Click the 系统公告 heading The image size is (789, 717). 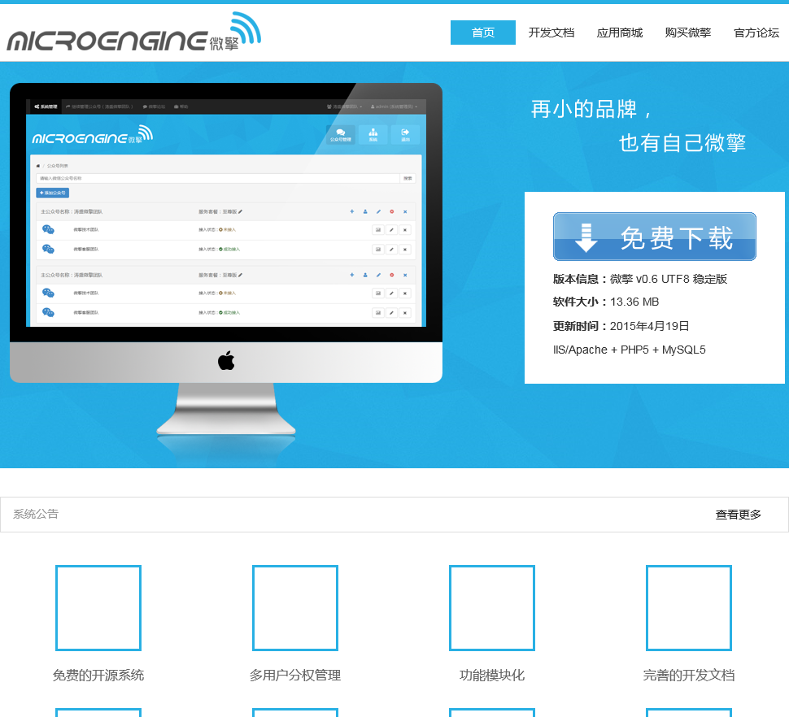(36, 514)
